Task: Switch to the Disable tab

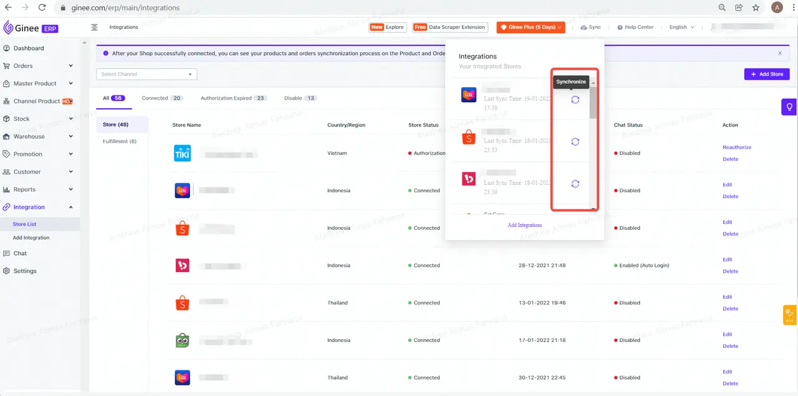Action: (300, 98)
